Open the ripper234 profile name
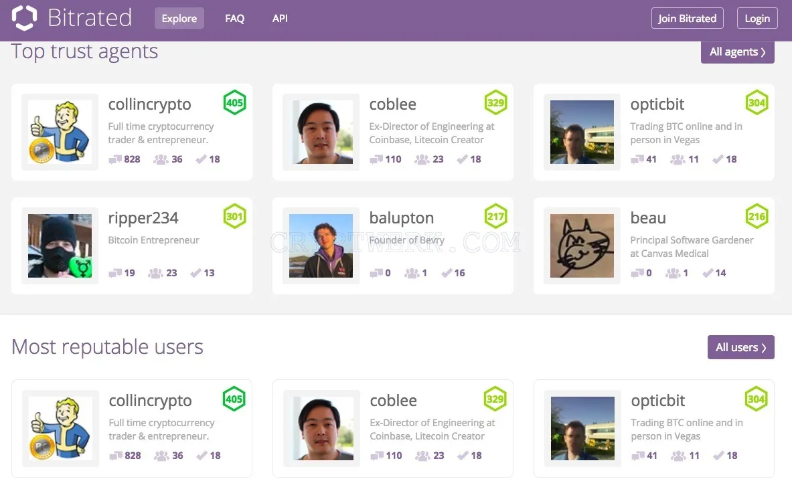This screenshot has width=792, height=485. point(143,218)
